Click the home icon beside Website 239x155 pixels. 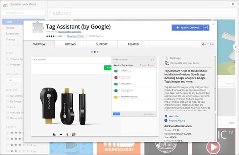click(166, 116)
